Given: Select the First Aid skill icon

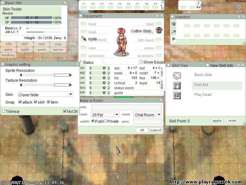Looking at the screenshot, I should 177,86.
